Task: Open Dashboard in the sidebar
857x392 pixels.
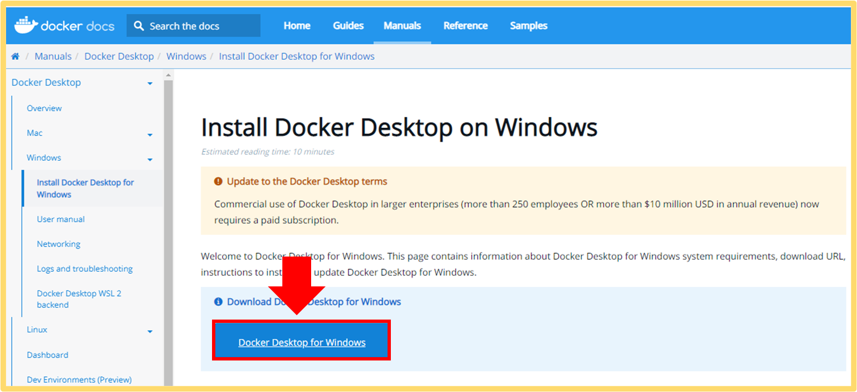Action: pyautogui.click(x=48, y=356)
